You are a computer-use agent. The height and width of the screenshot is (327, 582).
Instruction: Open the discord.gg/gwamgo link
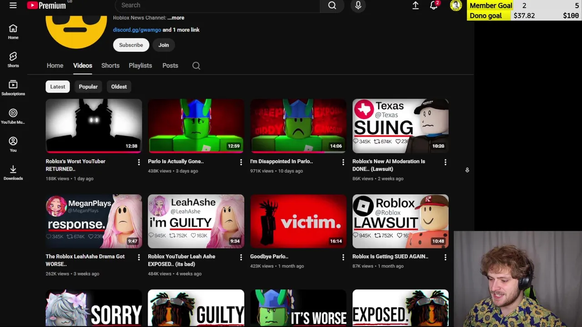point(137,30)
